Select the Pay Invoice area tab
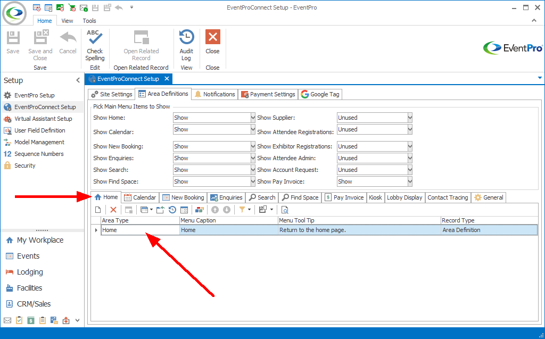 [344, 197]
